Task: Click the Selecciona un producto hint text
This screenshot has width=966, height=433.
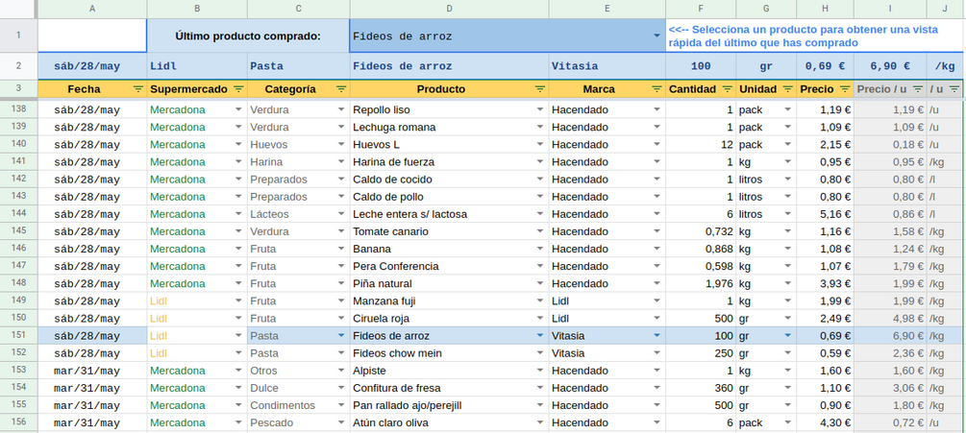Action: coord(803,36)
